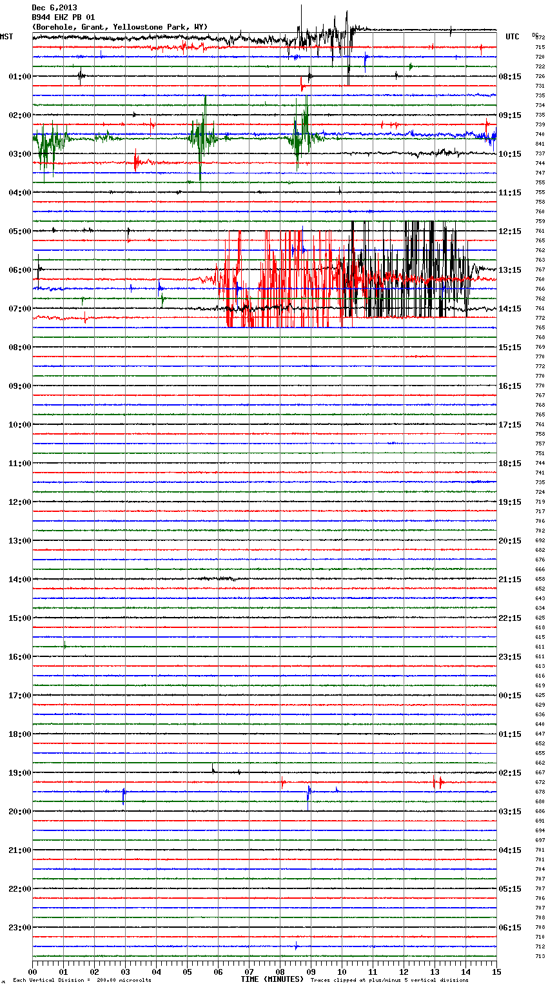Viewport: 548px width, 989px height.
Task: Click the 08:15 UTC time label
Action: coord(510,77)
